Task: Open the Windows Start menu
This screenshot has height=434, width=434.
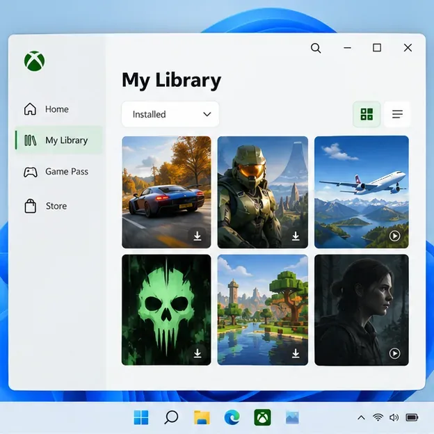Action: click(x=141, y=417)
